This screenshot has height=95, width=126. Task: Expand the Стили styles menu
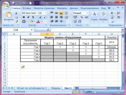point(94,19)
